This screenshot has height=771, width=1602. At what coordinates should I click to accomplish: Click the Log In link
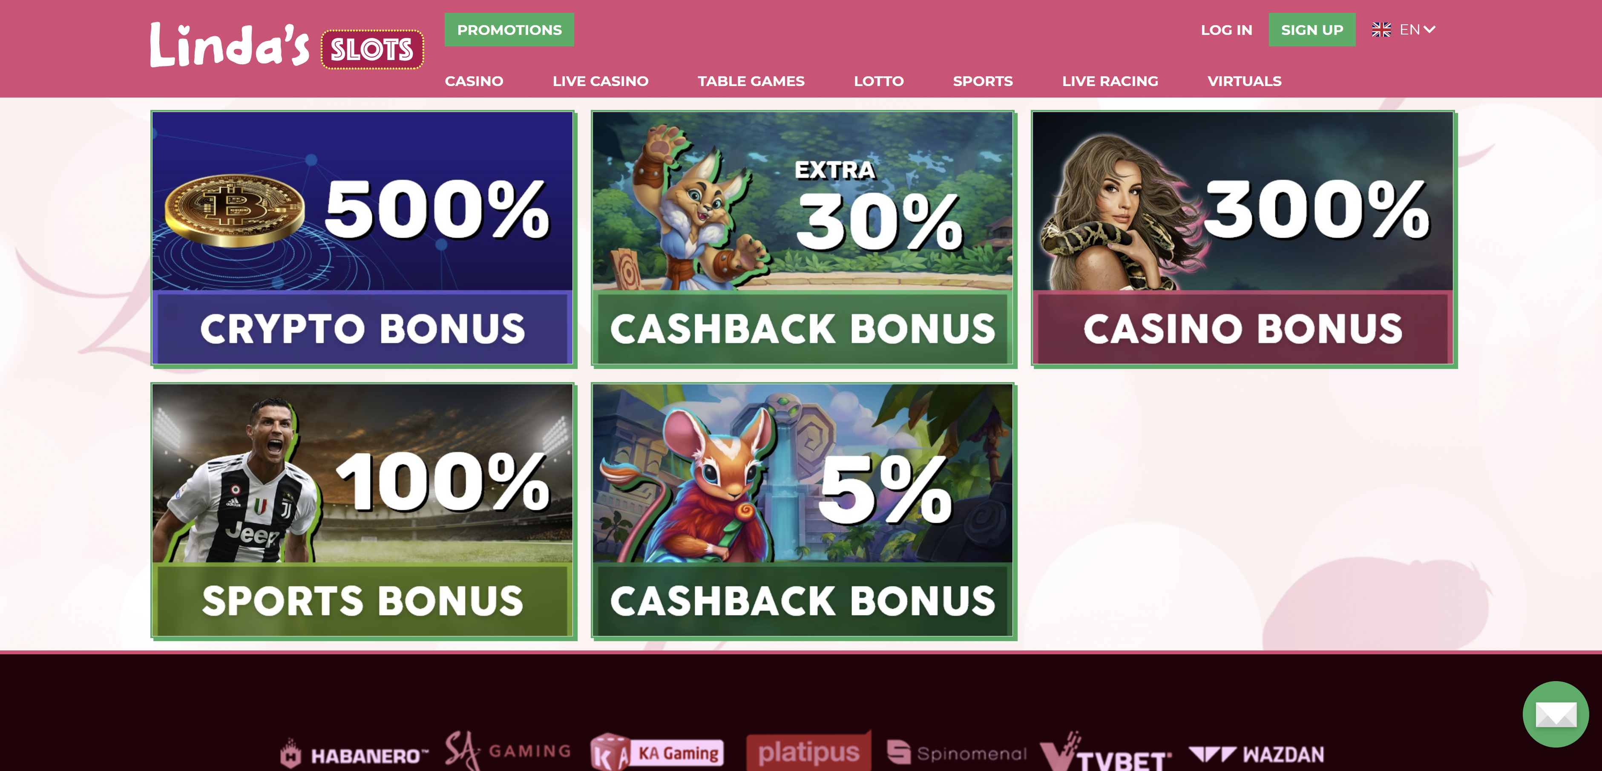[1226, 30]
